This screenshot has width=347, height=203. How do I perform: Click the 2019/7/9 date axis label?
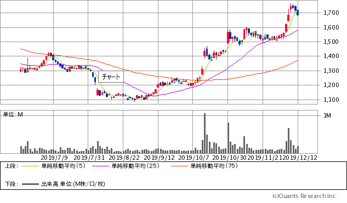(54, 158)
